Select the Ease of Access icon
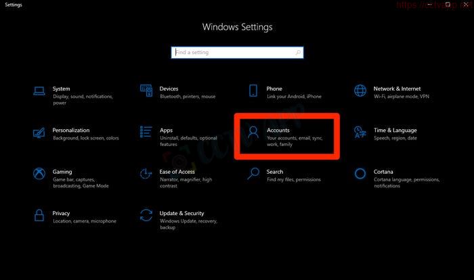 tap(146, 174)
